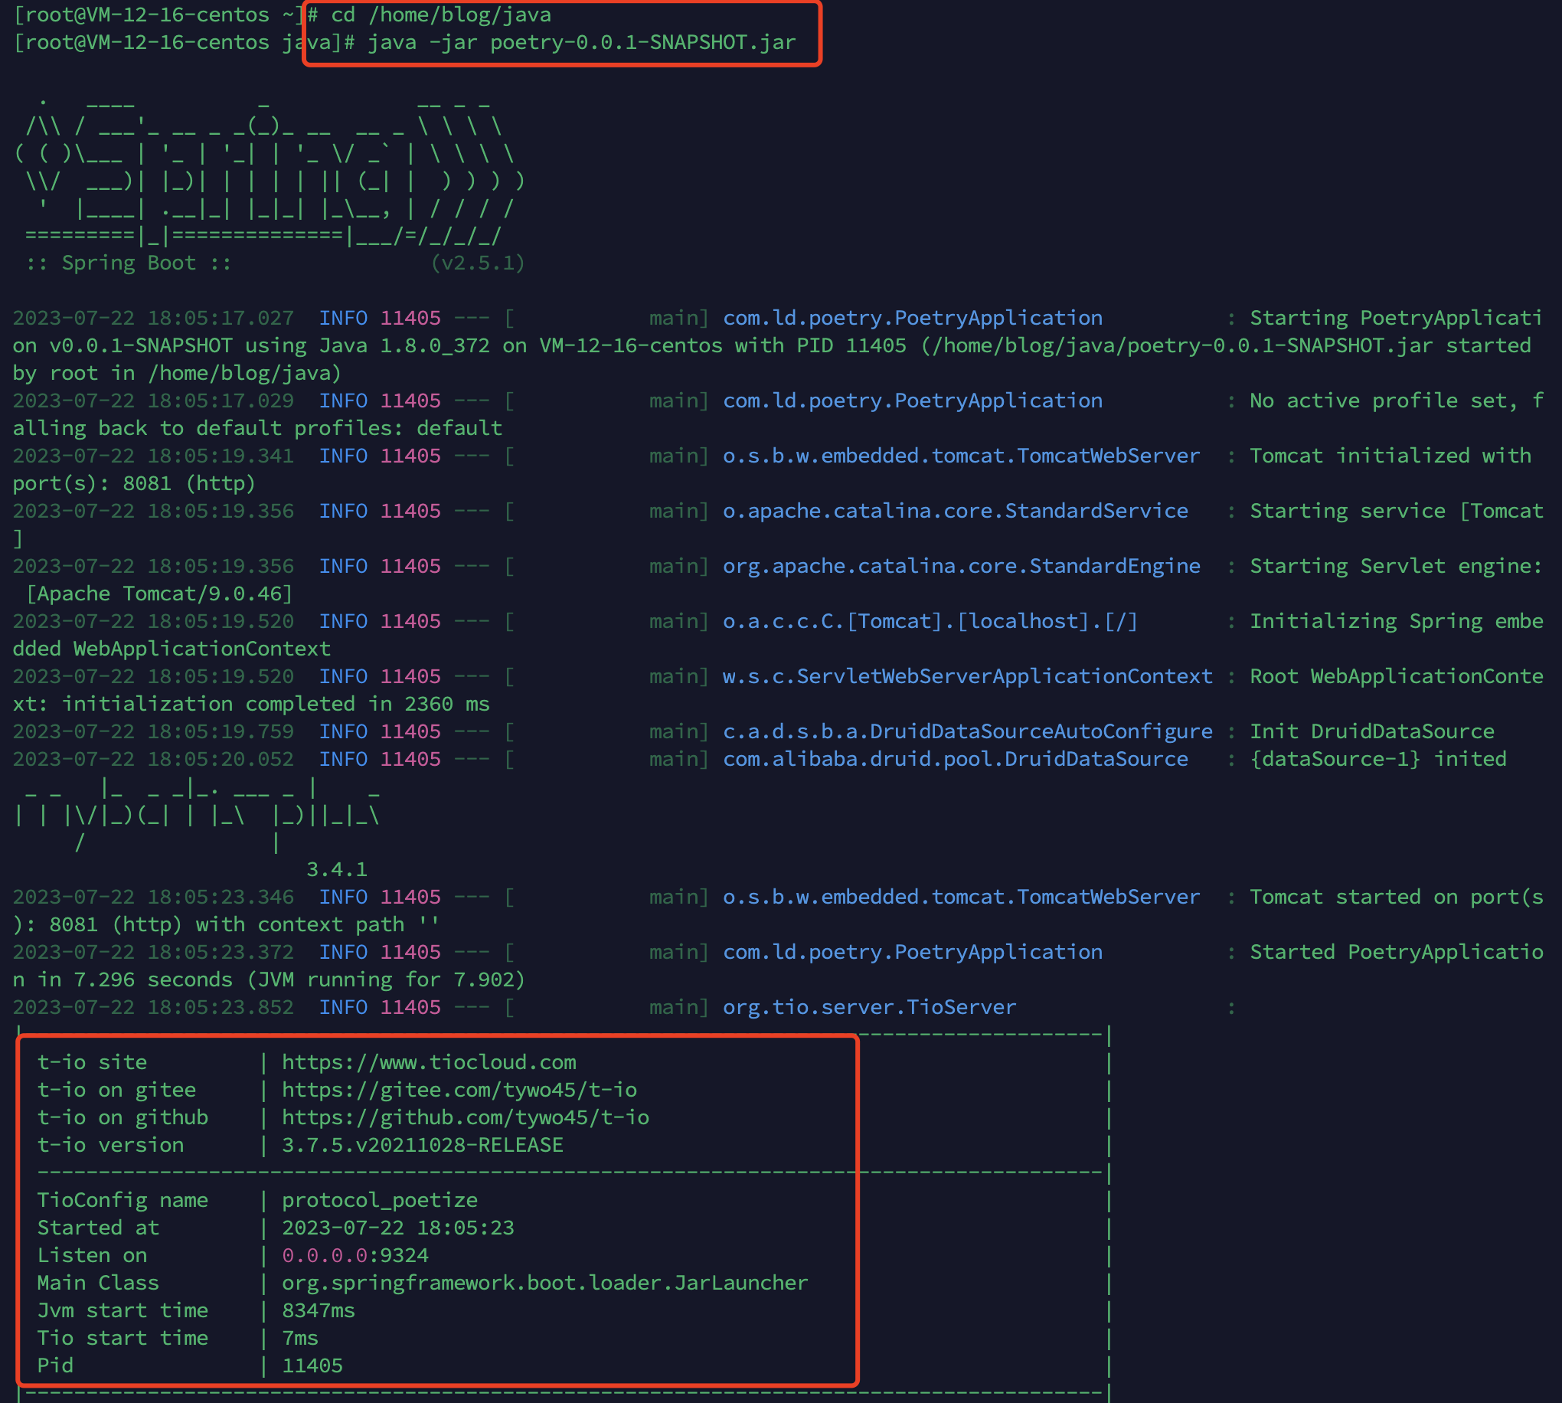This screenshot has height=1403, width=1562.
Task: Click the JarLauncher main class value
Action: tap(545, 1283)
